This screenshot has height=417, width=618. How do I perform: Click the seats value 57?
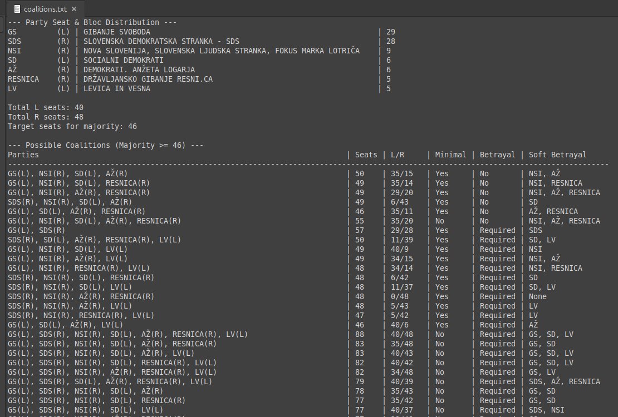click(x=360, y=230)
